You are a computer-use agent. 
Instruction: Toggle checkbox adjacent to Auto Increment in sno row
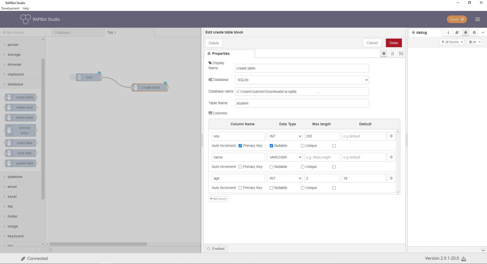240,146
